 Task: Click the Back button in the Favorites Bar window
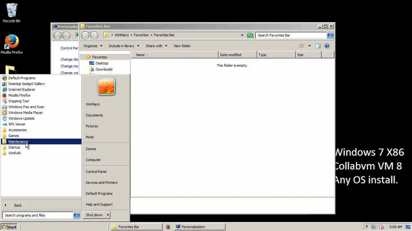click(x=85, y=35)
